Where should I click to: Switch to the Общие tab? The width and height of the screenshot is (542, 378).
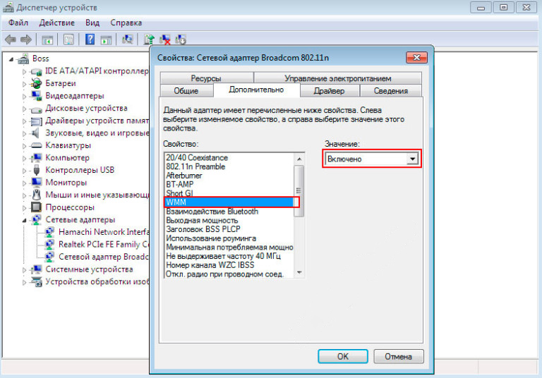[x=186, y=91]
